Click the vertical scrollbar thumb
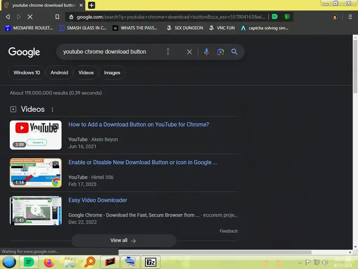The height and width of the screenshot is (269, 358). pos(355,66)
